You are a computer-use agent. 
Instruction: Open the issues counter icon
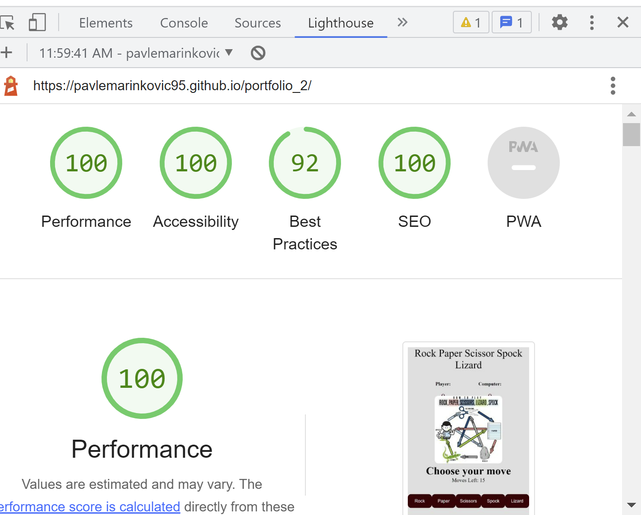(512, 22)
